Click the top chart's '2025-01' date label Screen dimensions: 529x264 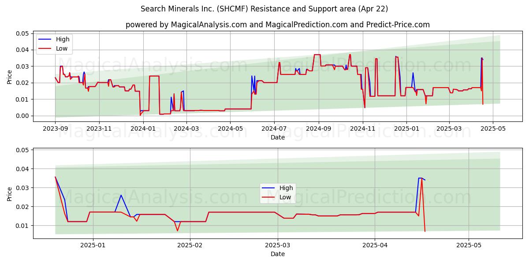coord(406,128)
